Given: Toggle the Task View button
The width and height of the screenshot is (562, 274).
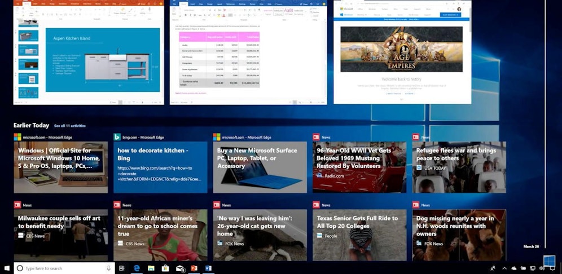Looking at the screenshot, I should (122, 268).
